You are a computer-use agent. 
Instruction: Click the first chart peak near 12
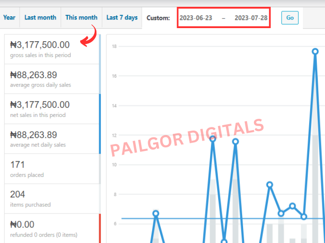213,138
